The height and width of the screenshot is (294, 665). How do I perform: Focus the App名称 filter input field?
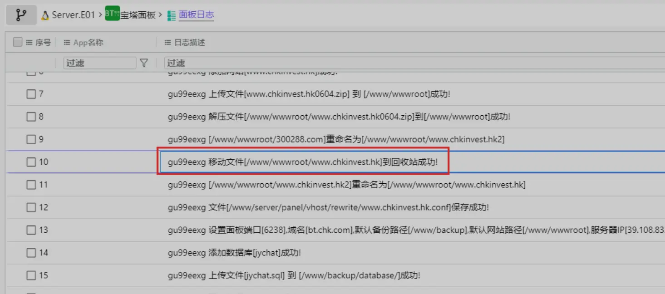[100, 63]
